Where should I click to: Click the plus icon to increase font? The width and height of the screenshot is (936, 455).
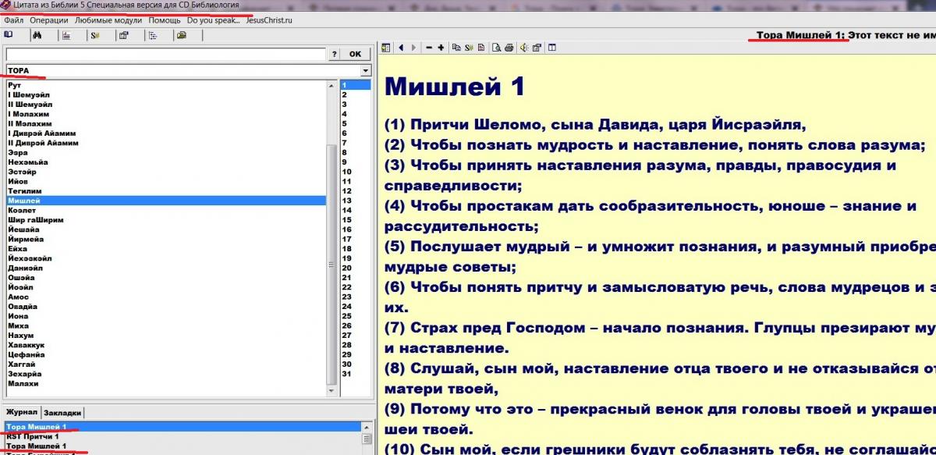[441, 48]
